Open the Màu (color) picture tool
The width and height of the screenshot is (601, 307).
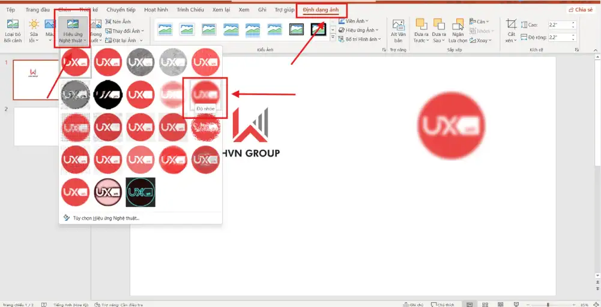50,31
